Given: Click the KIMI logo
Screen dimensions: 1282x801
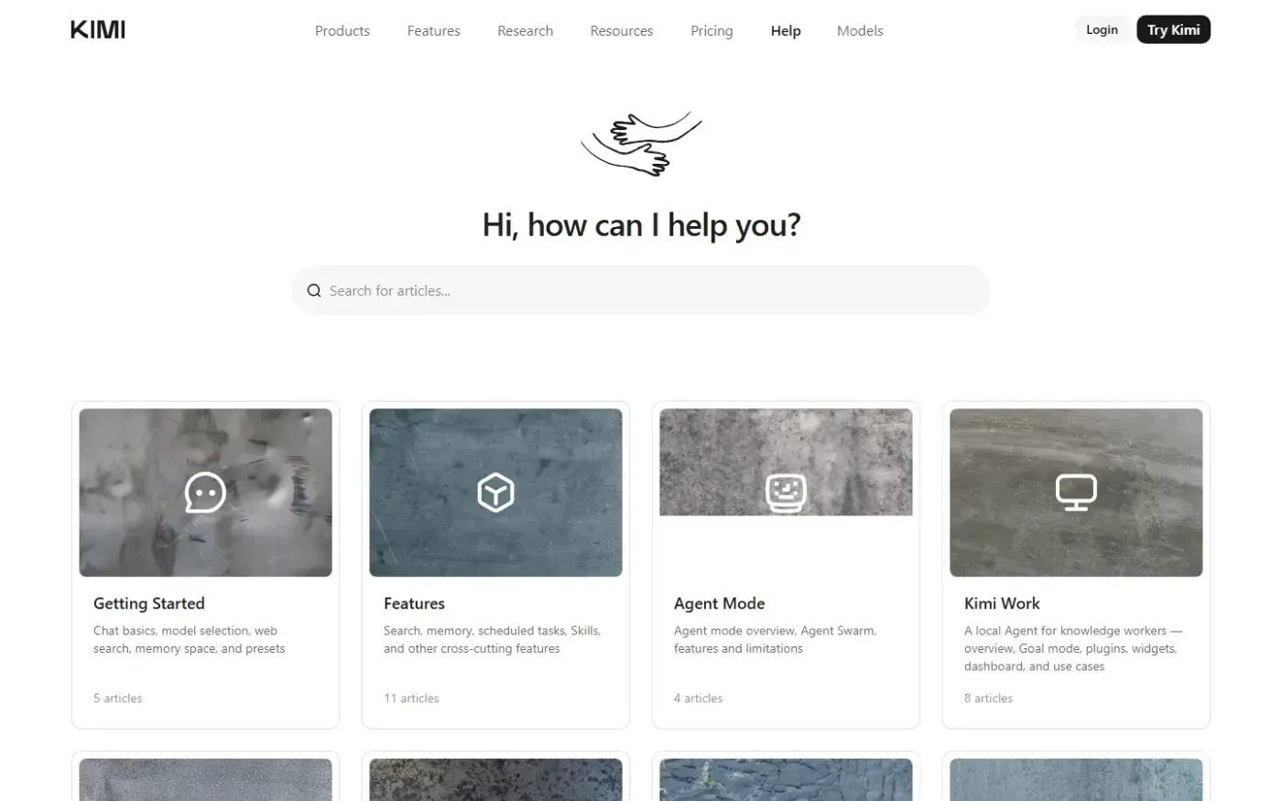Looking at the screenshot, I should pos(98,30).
